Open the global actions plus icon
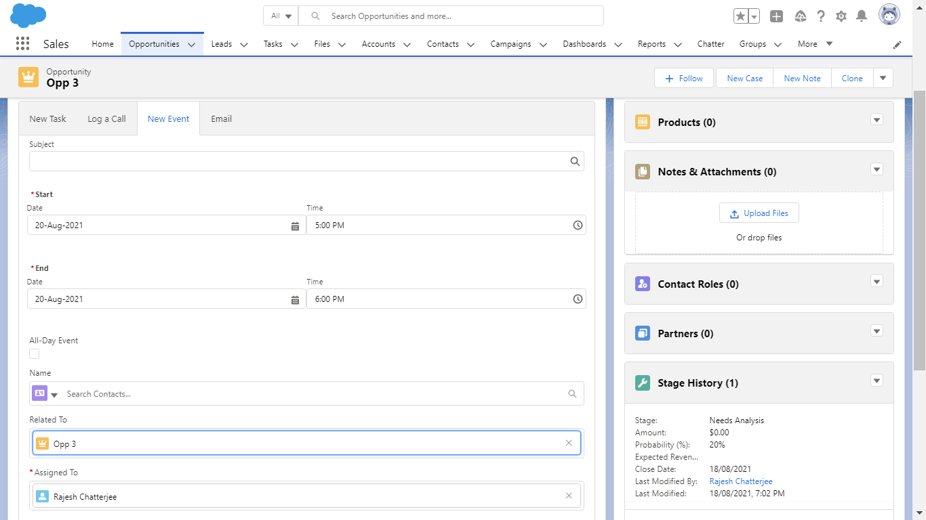Image resolution: width=926 pixels, height=520 pixels. pos(777,16)
